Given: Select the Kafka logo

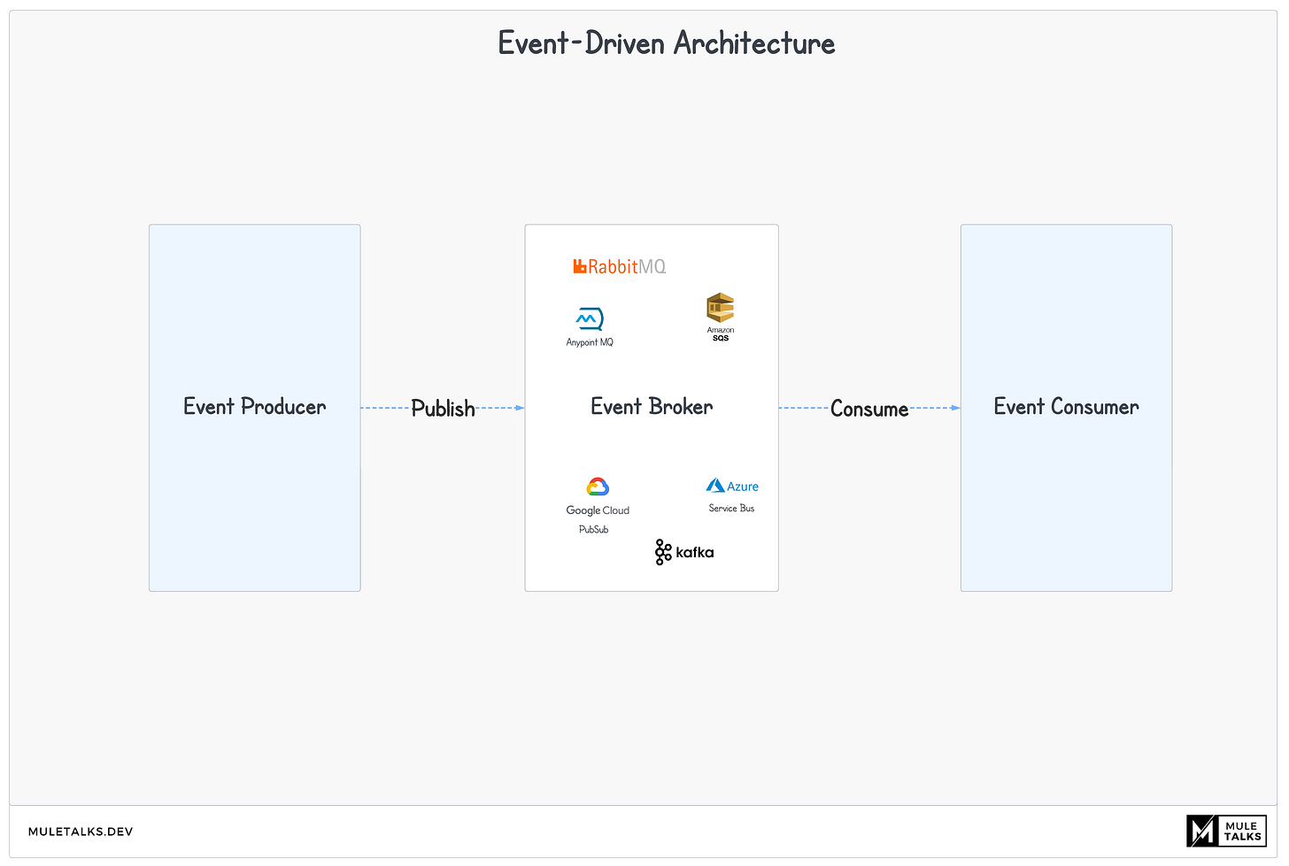Looking at the screenshot, I should coord(684,552).
